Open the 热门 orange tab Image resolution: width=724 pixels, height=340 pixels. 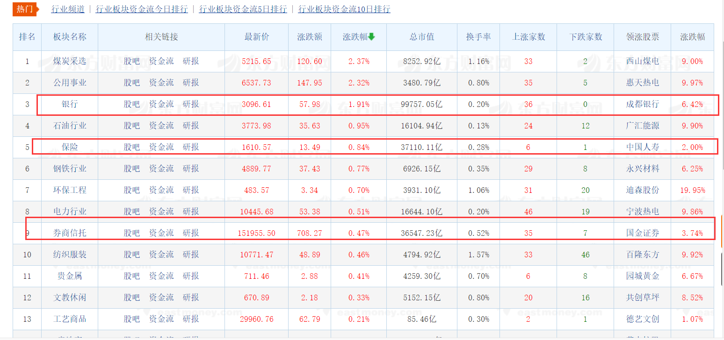tap(25, 9)
